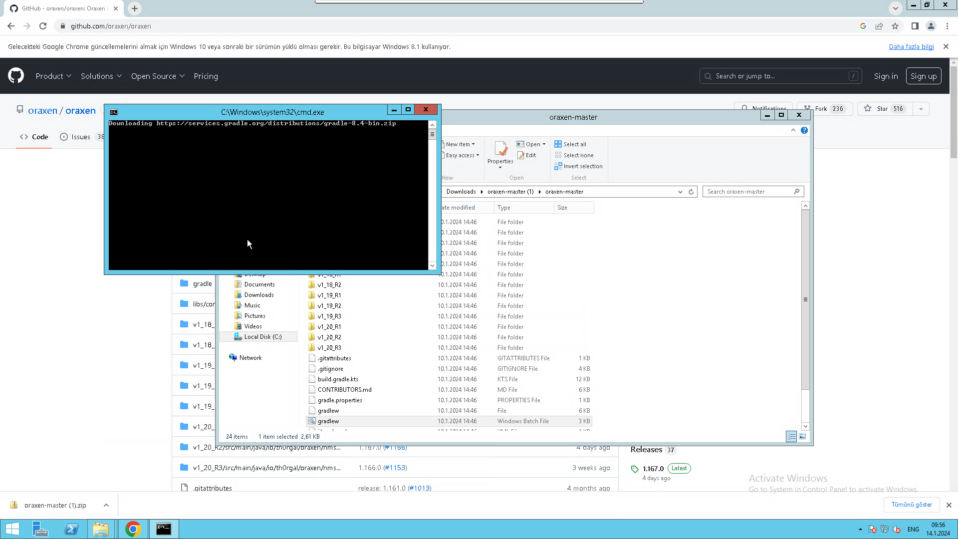Expand Product menu on GitHub
This screenshot has height=539, width=958.
tap(53, 76)
